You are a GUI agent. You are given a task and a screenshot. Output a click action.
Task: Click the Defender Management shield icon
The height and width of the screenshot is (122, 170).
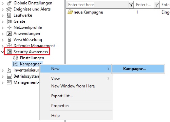pyautogui.click(x=9, y=45)
